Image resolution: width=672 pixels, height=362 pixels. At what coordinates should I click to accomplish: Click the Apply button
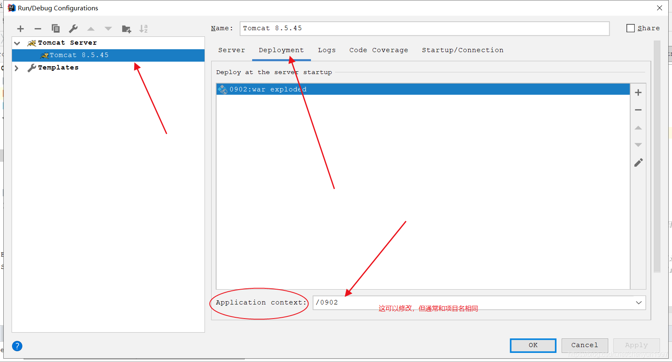click(636, 345)
